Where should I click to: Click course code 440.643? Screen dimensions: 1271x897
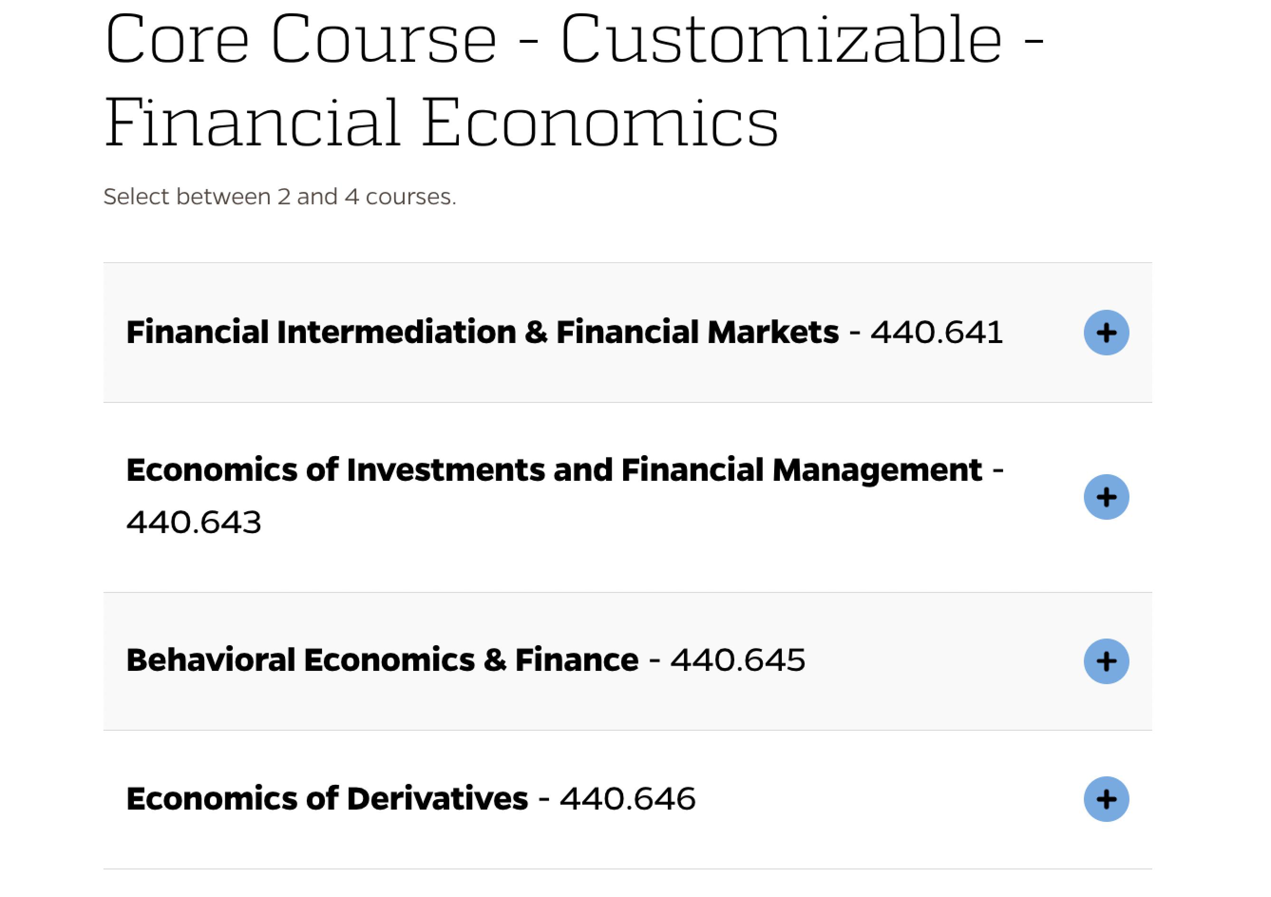pos(194,522)
